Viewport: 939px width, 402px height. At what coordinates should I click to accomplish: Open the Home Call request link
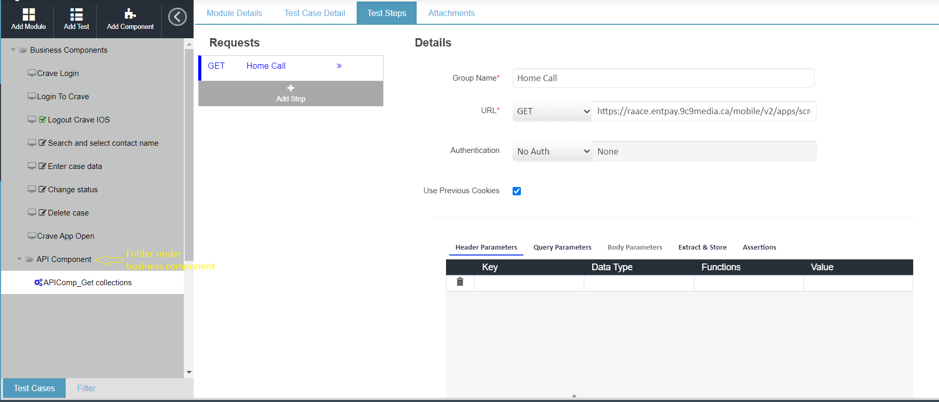[x=266, y=66]
